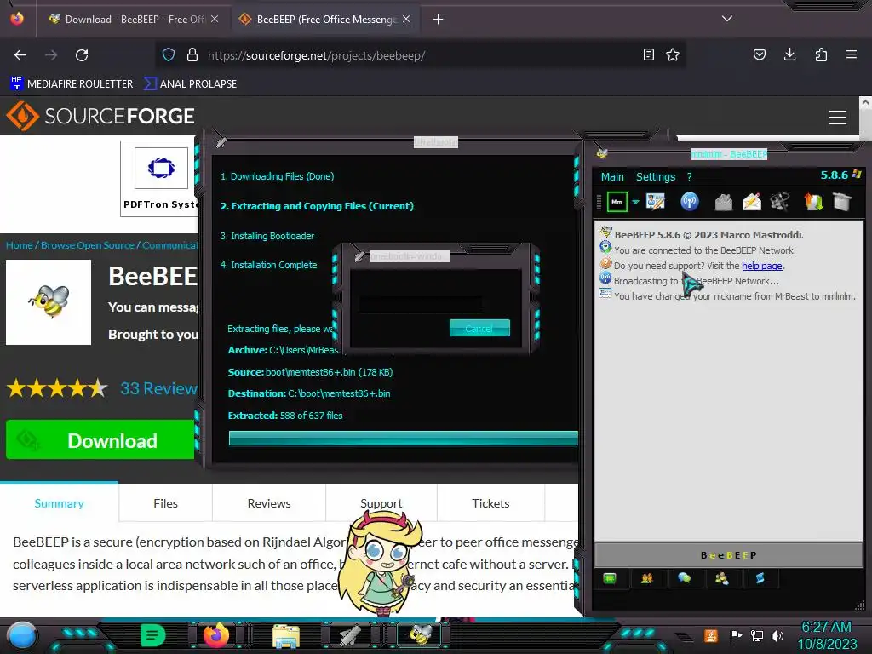Viewport: 872px width, 654px height.
Task: Click the Home breadcrumb link
Action: tap(19, 245)
